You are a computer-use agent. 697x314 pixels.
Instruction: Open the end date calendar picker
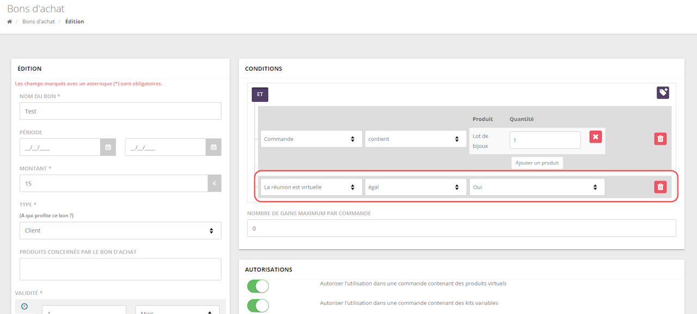coord(213,147)
